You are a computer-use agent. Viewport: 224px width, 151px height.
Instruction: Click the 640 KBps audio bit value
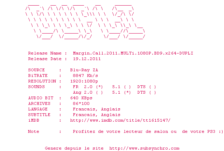81,98
